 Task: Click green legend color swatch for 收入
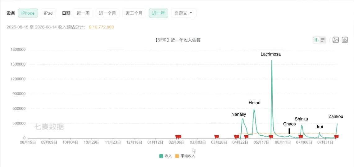(161, 156)
